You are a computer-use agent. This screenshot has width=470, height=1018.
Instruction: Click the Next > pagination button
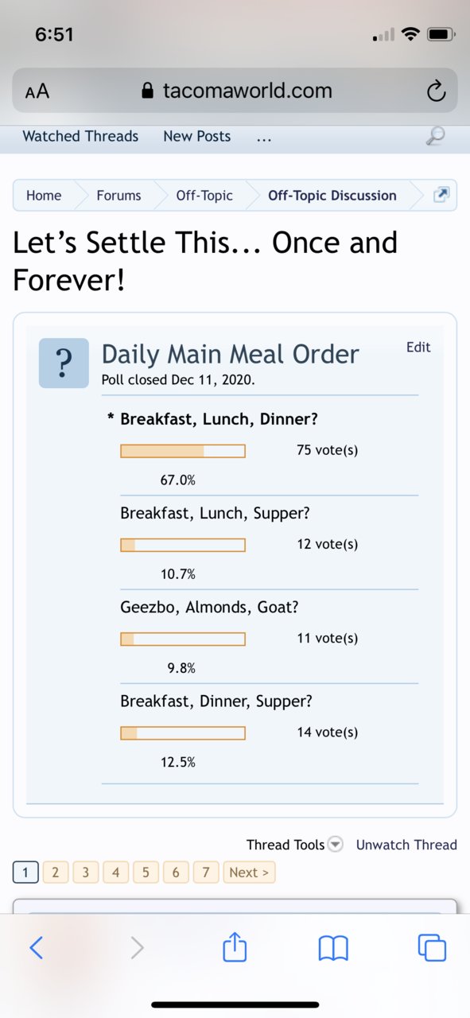[249, 872]
